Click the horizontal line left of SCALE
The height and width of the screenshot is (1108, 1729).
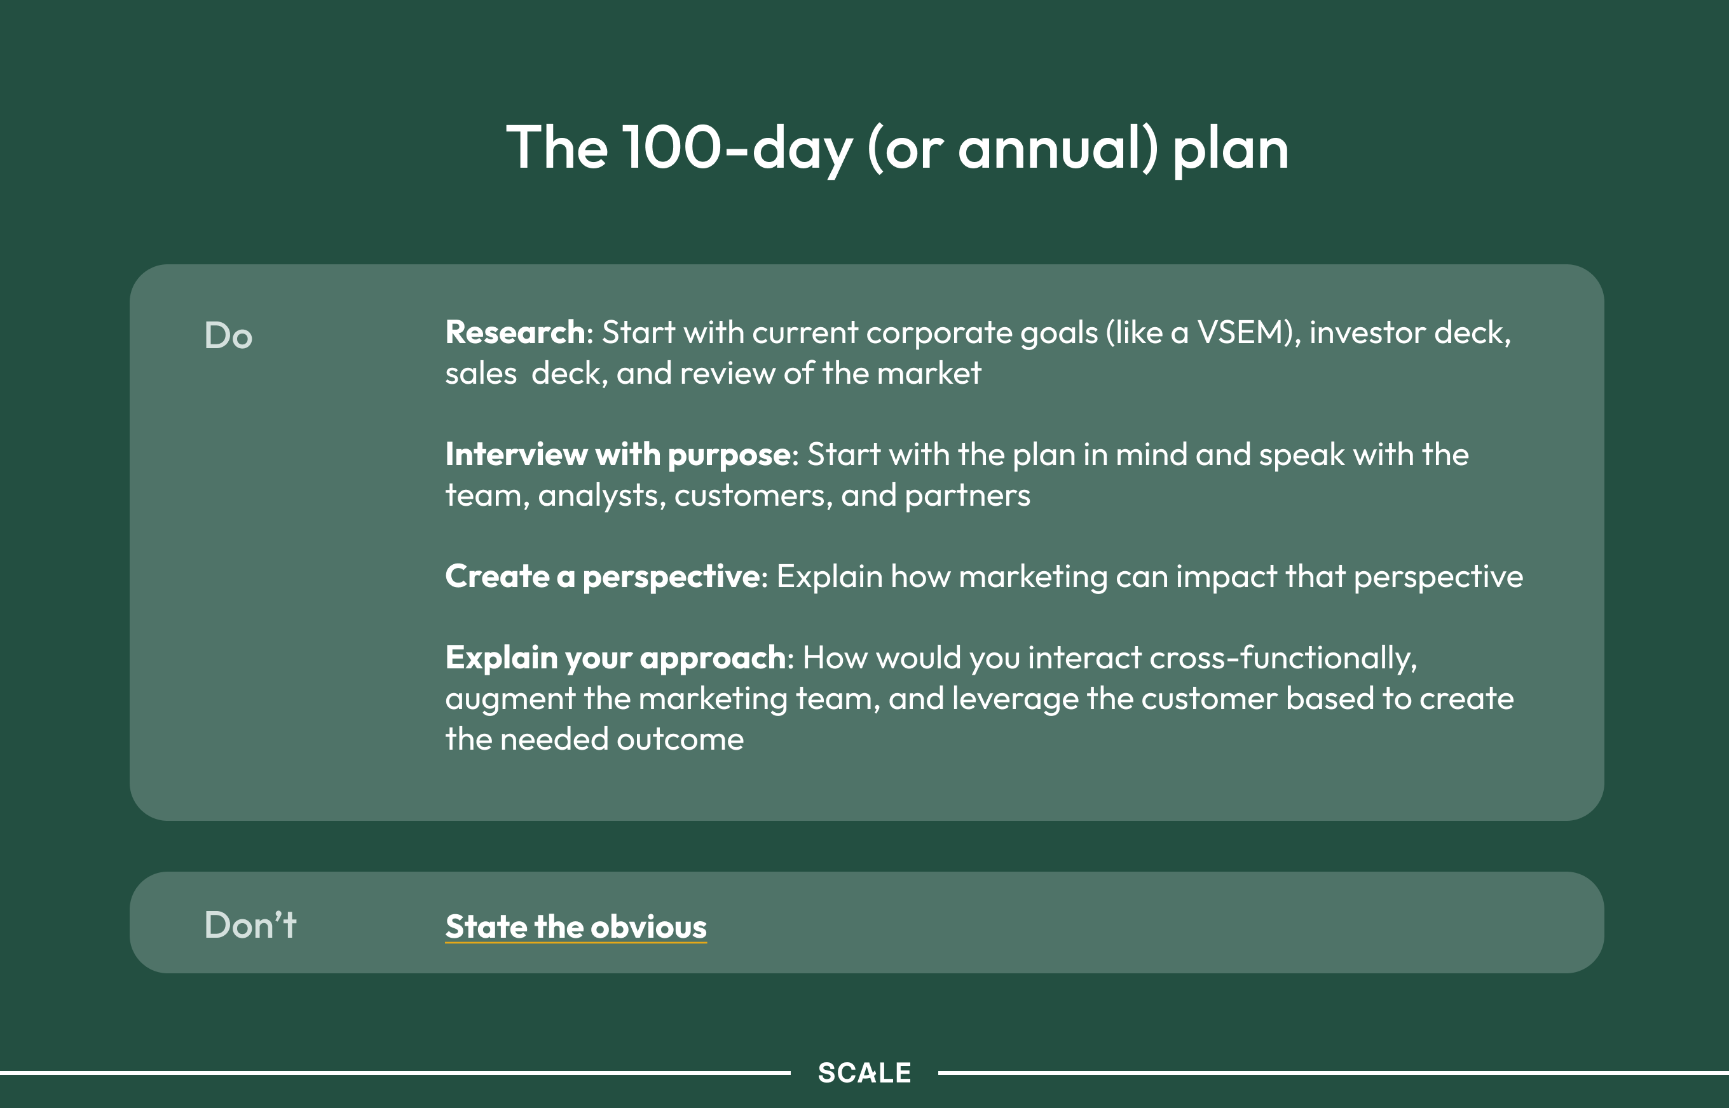coord(396,1073)
